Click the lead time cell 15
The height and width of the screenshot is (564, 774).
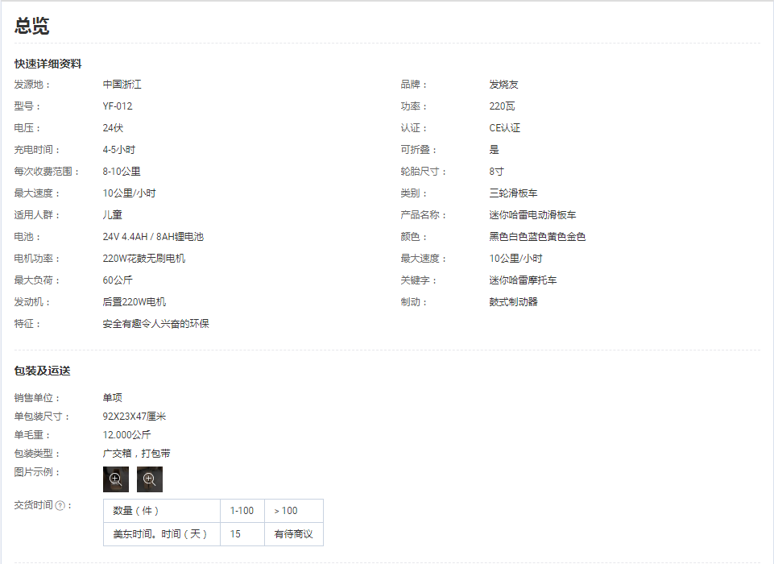click(x=242, y=534)
